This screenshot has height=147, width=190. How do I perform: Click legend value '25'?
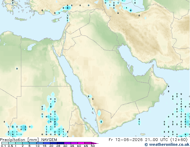58,146
